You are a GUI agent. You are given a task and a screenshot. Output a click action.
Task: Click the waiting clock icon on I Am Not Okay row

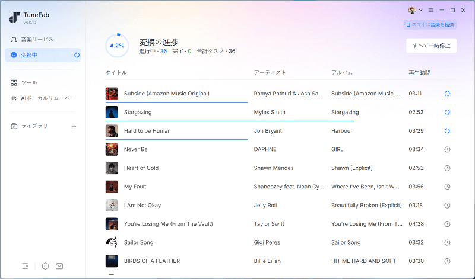(447, 205)
